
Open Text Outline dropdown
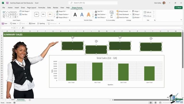(101, 14)
